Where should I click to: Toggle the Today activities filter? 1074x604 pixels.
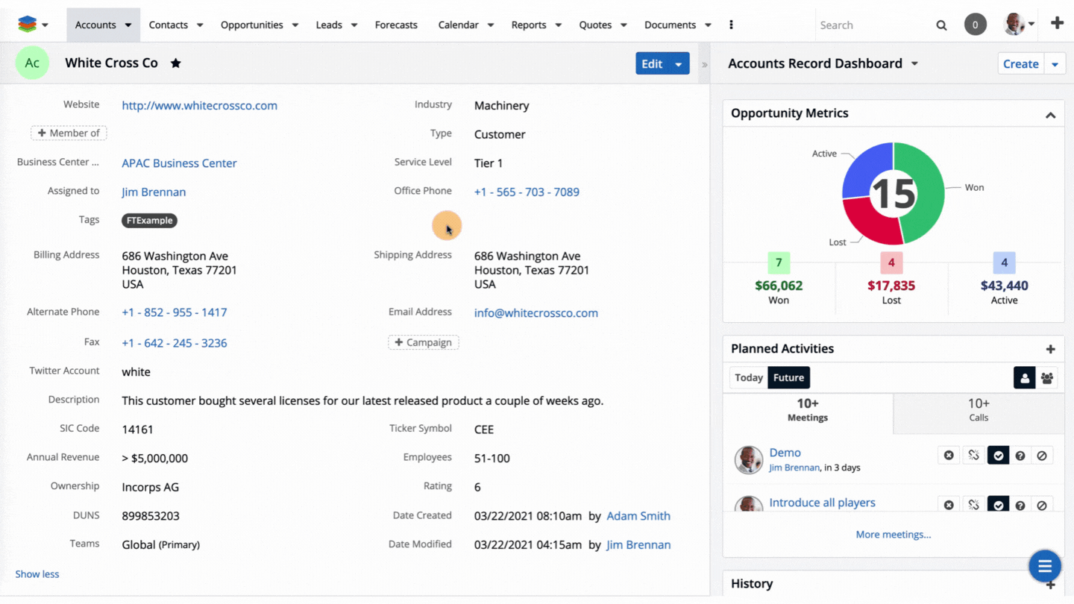(748, 377)
